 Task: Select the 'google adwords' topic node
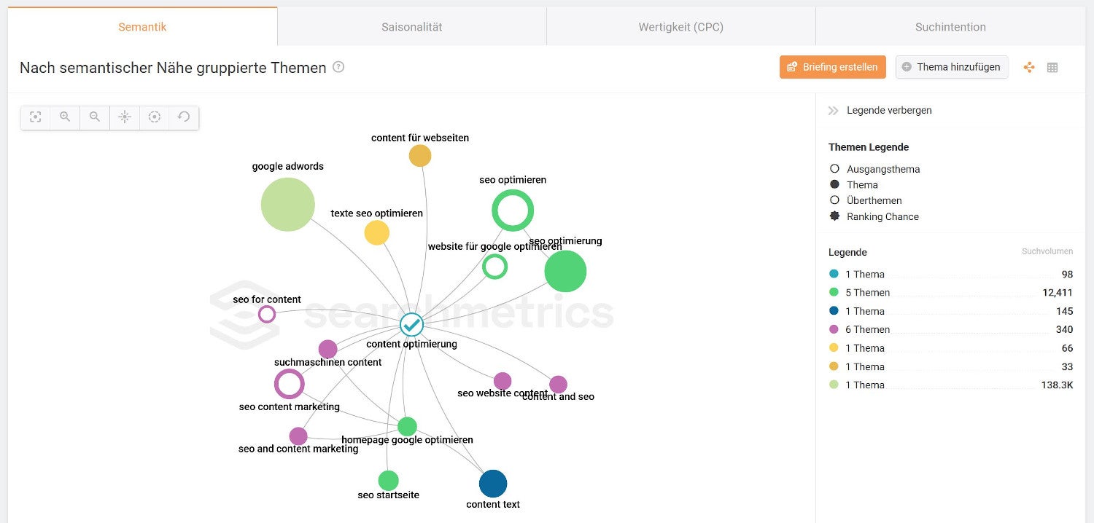(288, 205)
